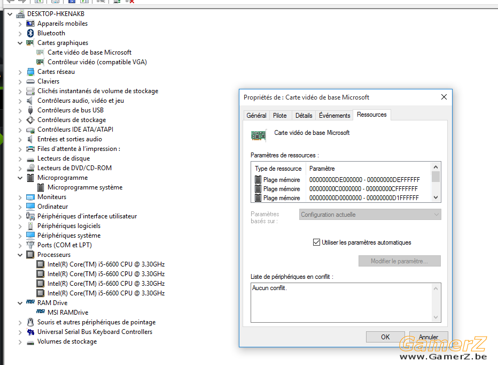Switch to the Général tab

coord(256,116)
